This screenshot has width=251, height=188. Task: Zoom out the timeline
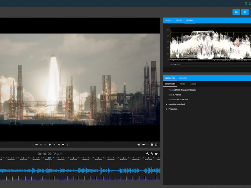click(147, 154)
